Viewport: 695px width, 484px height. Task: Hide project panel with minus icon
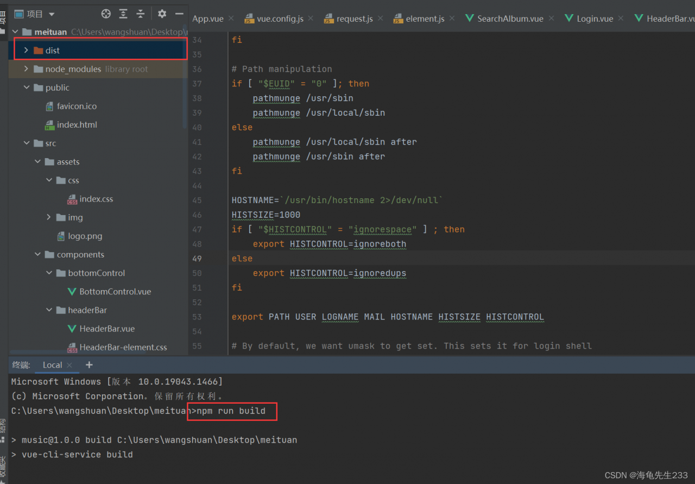(x=179, y=14)
